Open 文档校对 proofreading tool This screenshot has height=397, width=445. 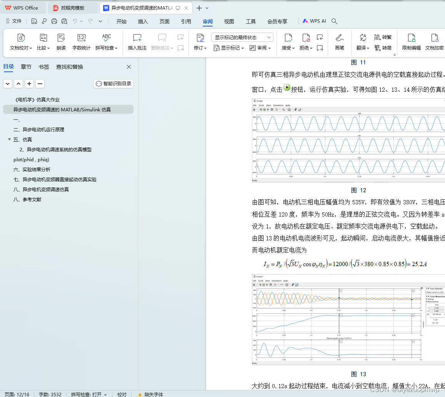(21, 42)
